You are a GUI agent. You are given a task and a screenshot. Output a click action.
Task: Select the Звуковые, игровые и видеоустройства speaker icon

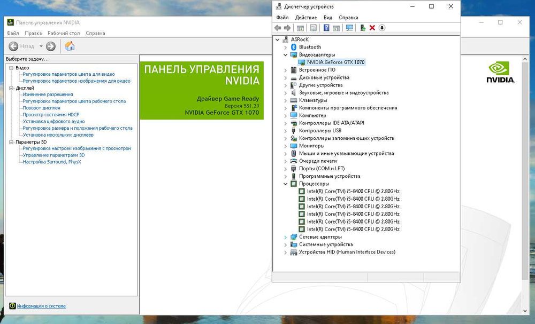point(293,92)
